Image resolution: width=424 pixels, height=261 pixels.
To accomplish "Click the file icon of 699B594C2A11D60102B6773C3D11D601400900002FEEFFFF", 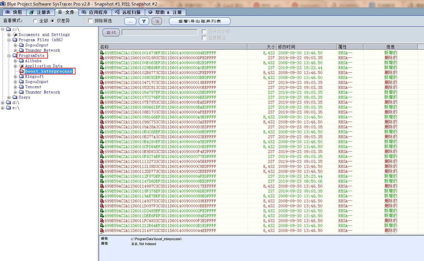I will (102, 73).
